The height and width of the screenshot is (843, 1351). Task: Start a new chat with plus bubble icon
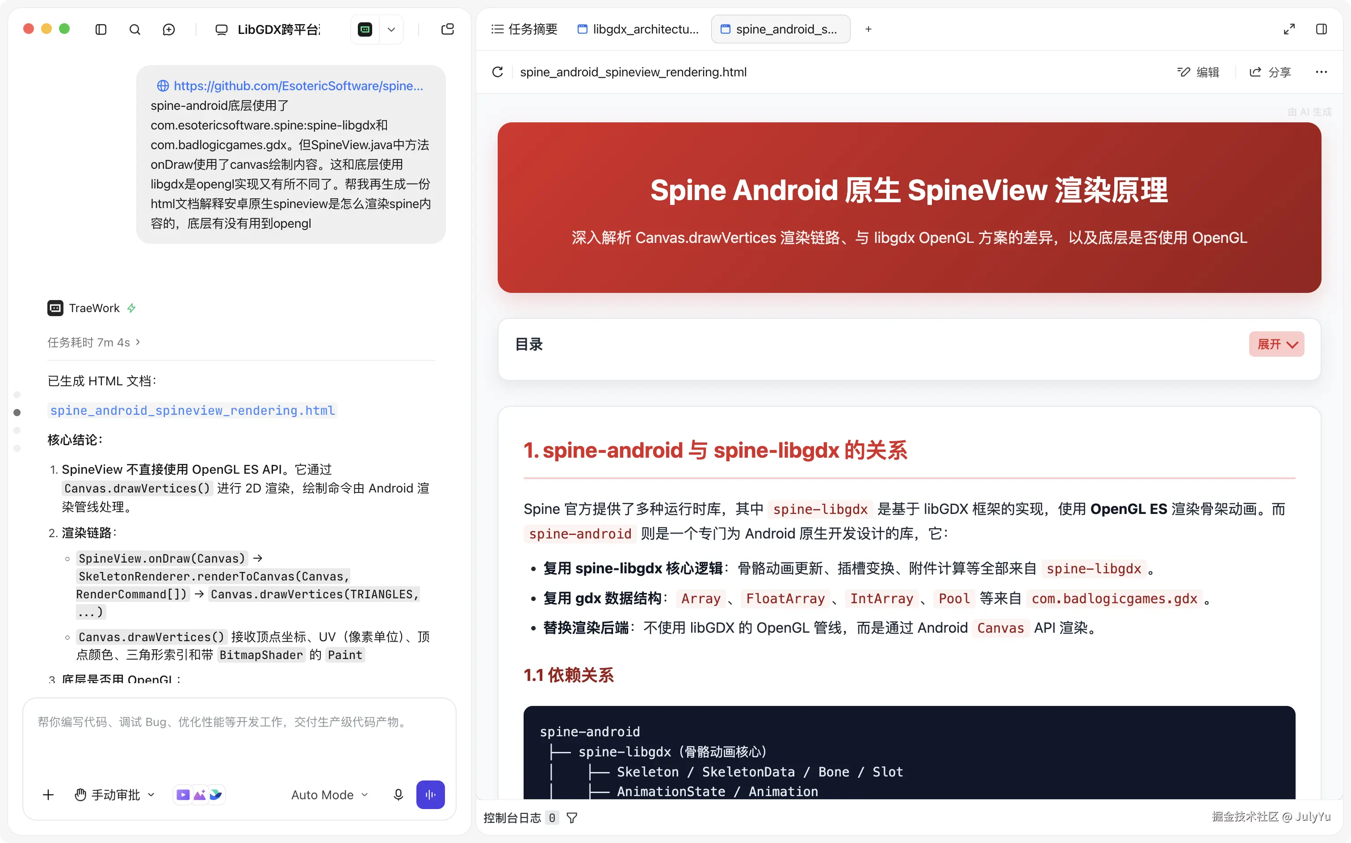coord(168,29)
